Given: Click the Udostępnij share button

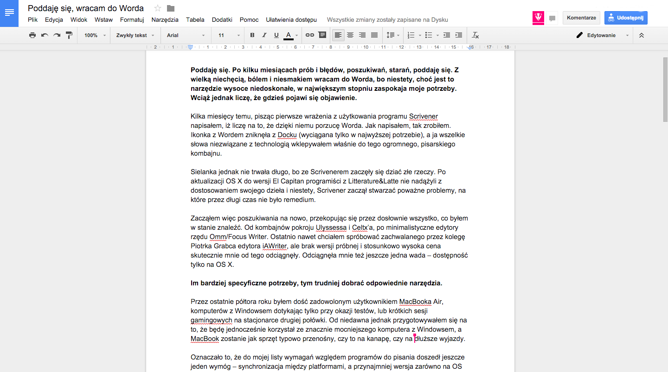Looking at the screenshot, I should 626,18.
